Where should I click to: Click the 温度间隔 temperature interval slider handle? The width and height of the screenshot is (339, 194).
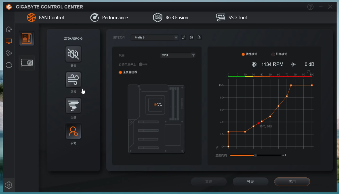[x=255, y=155]
